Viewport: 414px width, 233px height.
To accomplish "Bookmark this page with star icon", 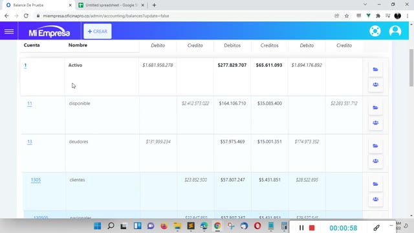I will (347, 16).
